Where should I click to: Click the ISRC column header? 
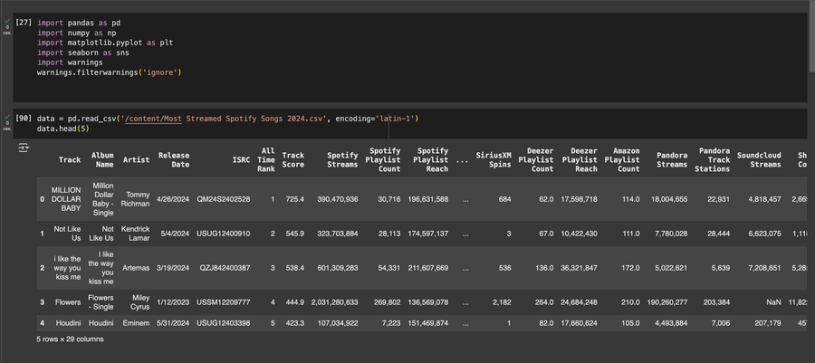[x=241, y=160]
